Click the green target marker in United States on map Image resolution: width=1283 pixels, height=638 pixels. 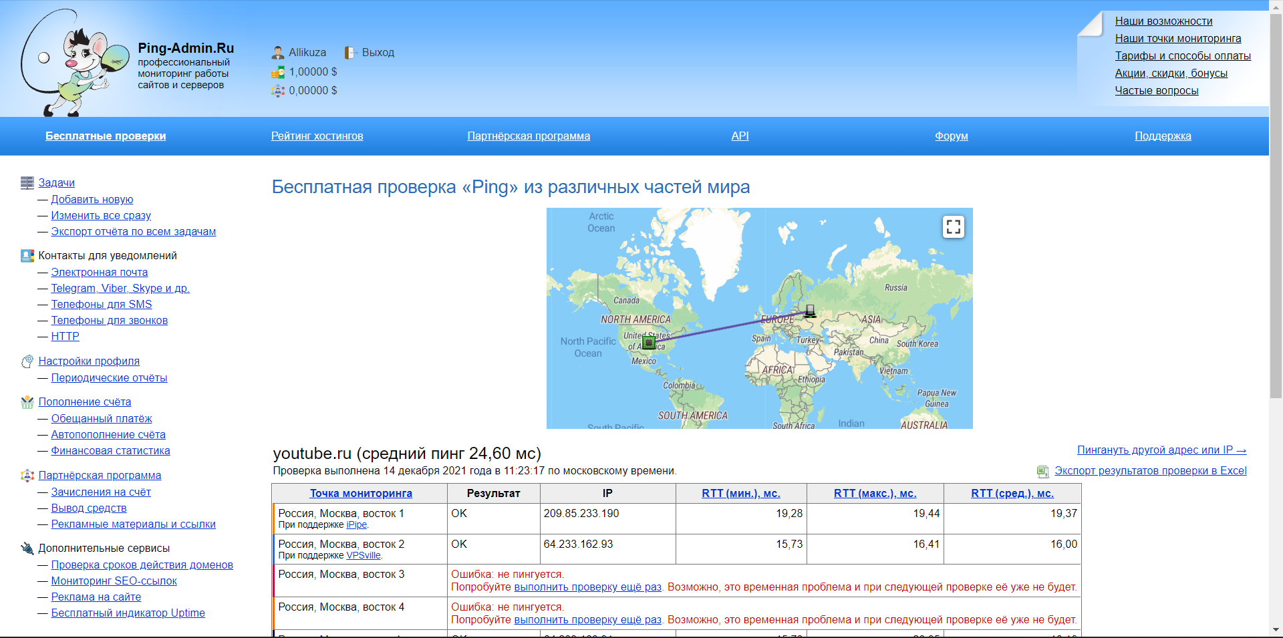[x=649, y=343]
